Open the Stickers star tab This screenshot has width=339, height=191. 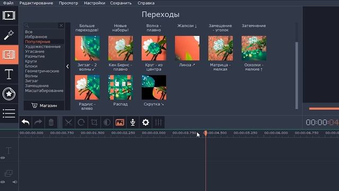(x=9, y=94)
